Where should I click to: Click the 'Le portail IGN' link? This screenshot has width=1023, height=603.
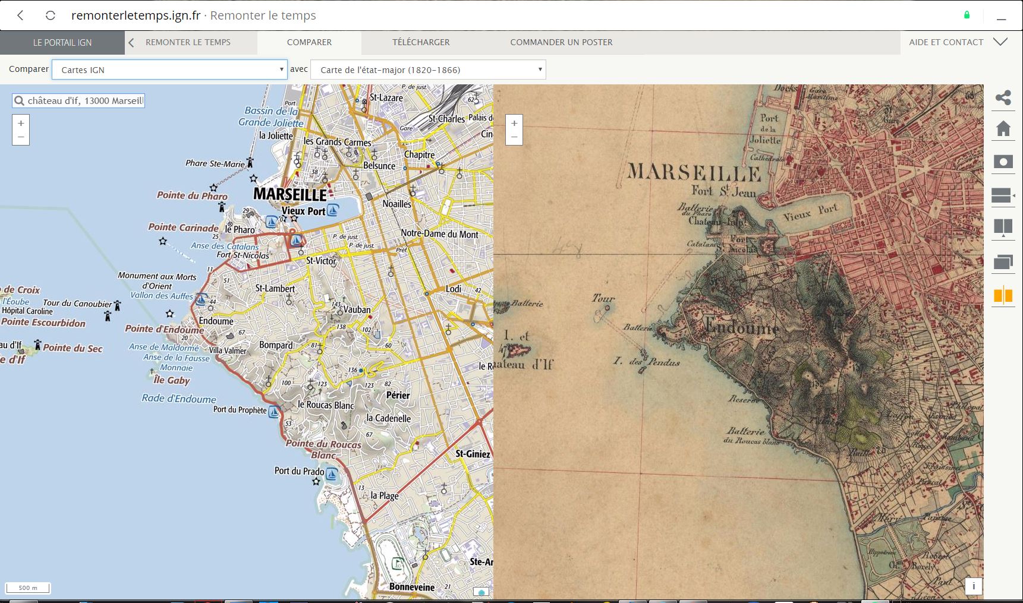(x=62, y=42)
